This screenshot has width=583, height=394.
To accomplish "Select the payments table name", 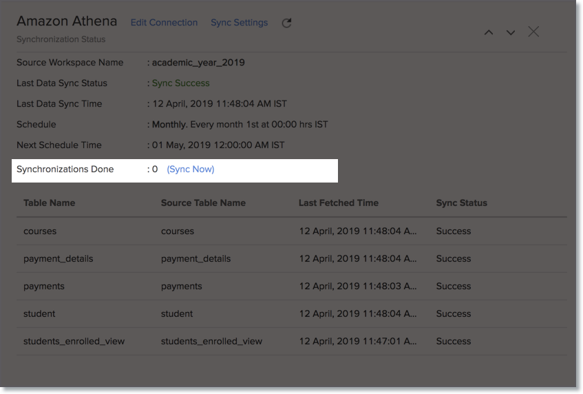I will [44, 286].
